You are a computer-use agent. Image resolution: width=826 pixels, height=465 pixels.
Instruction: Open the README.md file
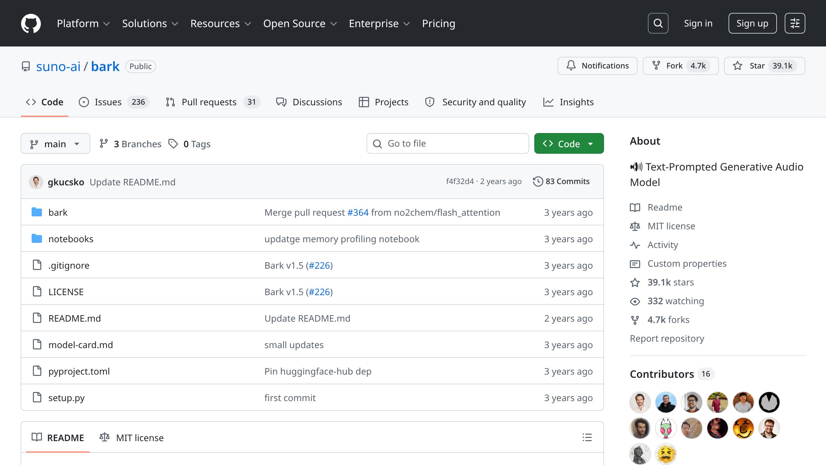coord(75,318)
